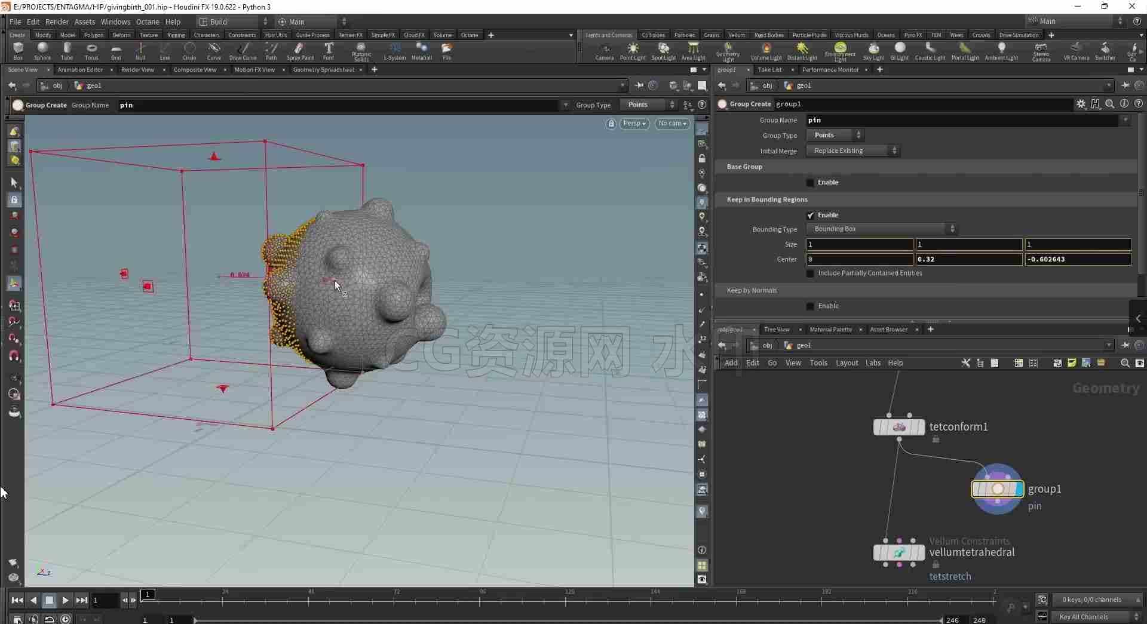Click the Key All Channels button
The height and width of the screenshot is (624, 1147).
[1097, 617]
